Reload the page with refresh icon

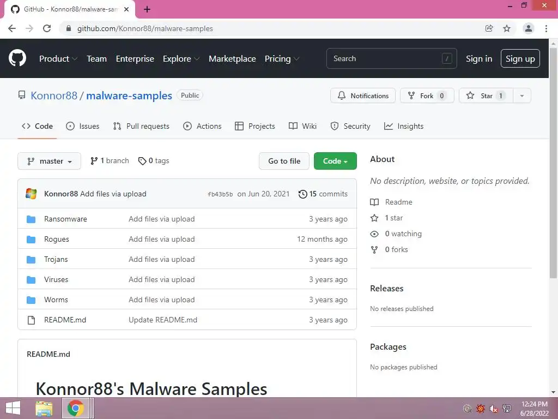47,28
